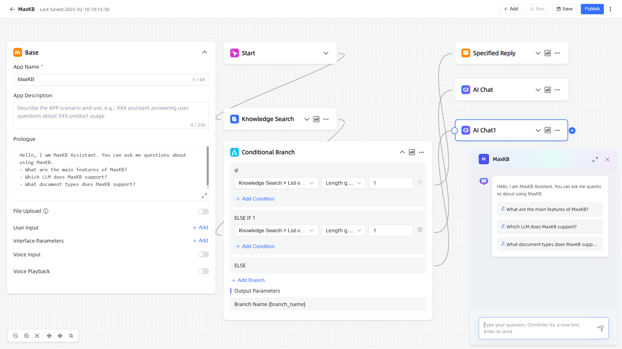This screenshot has height=349, width=622.
Task: Click the image/media icon on AI Chat1 node
Action: [x=548, y=130]
